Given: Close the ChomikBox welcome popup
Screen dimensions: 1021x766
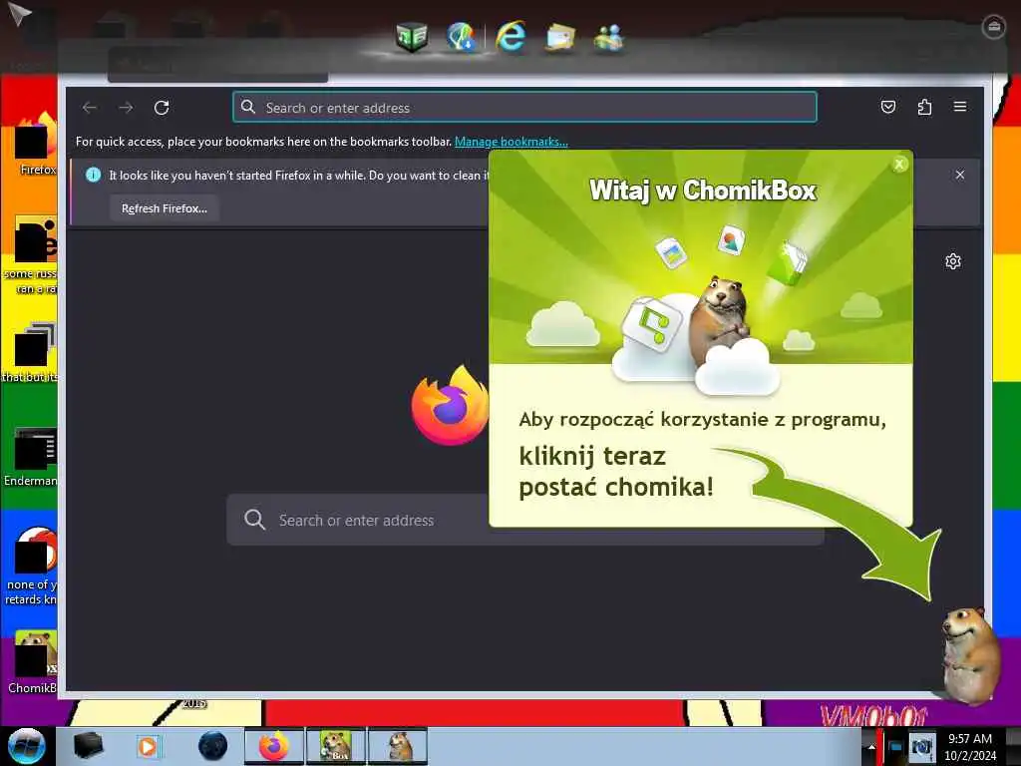Looking at the screenshot, I should pyautogui.click(x=899, y=165).
